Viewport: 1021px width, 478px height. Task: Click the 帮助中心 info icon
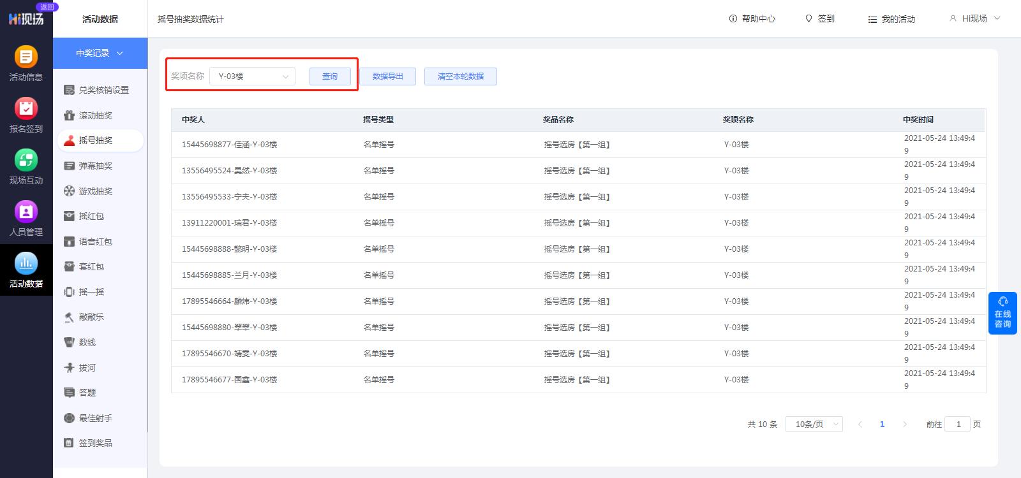coord(733,19)
